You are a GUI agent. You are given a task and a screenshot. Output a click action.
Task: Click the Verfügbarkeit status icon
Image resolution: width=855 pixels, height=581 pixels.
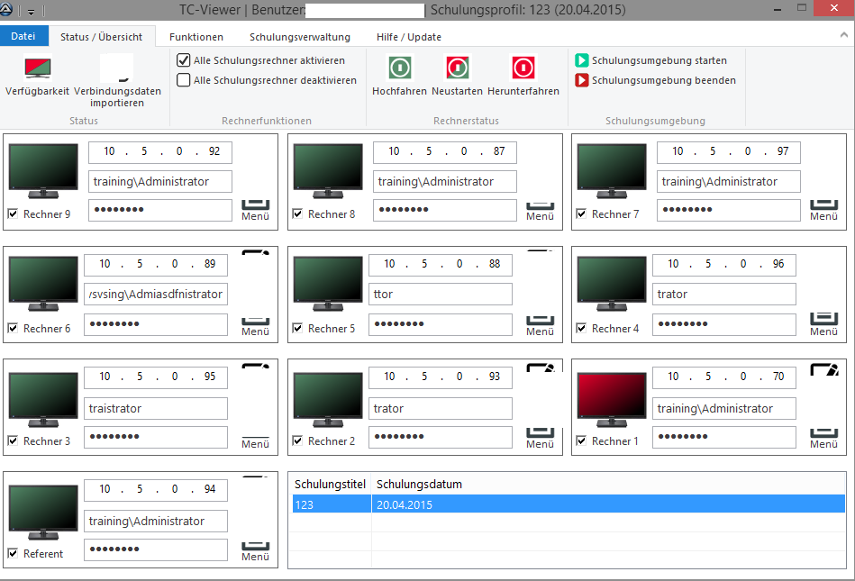point(37,68)
